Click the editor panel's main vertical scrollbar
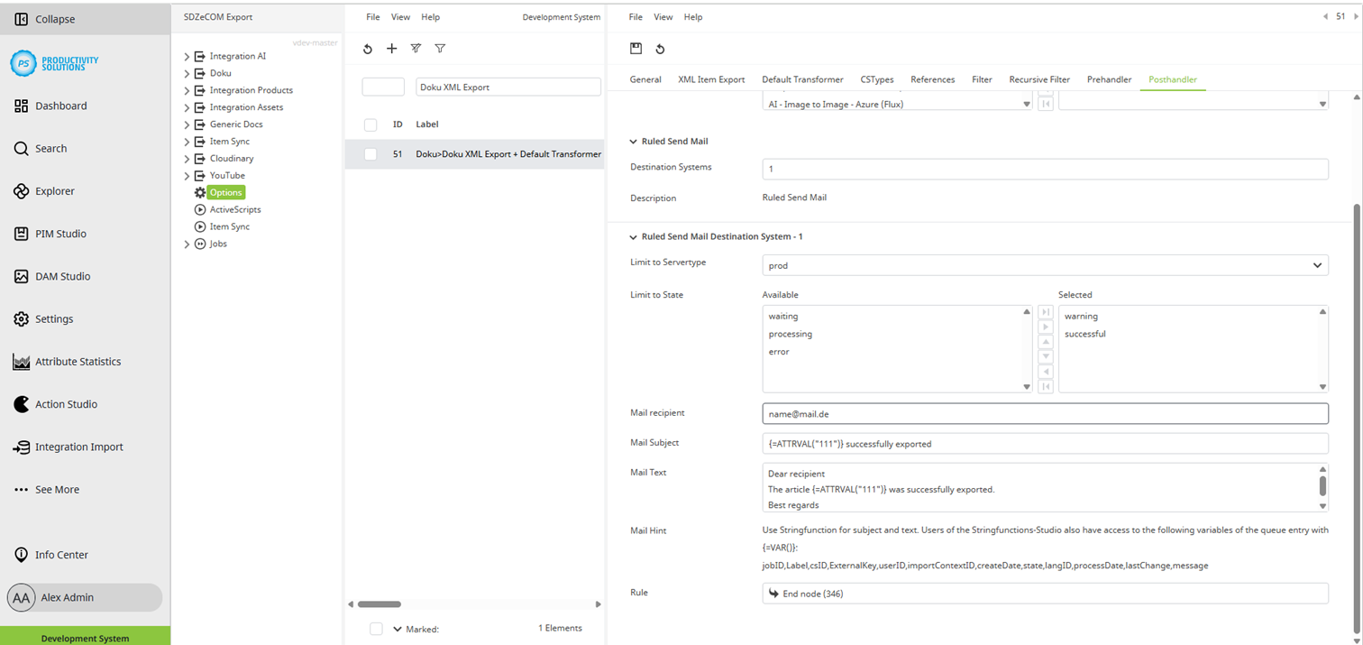Viewport: 1363px width, 645px height. click(x=1357, y=417)
